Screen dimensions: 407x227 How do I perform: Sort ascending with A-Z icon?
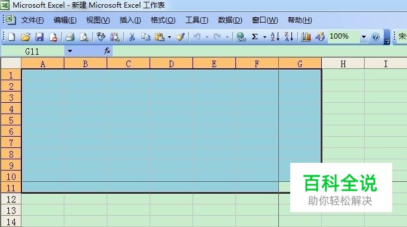point(275,37)
